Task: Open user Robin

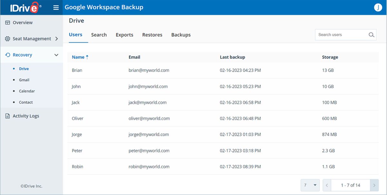Action: 77,167
